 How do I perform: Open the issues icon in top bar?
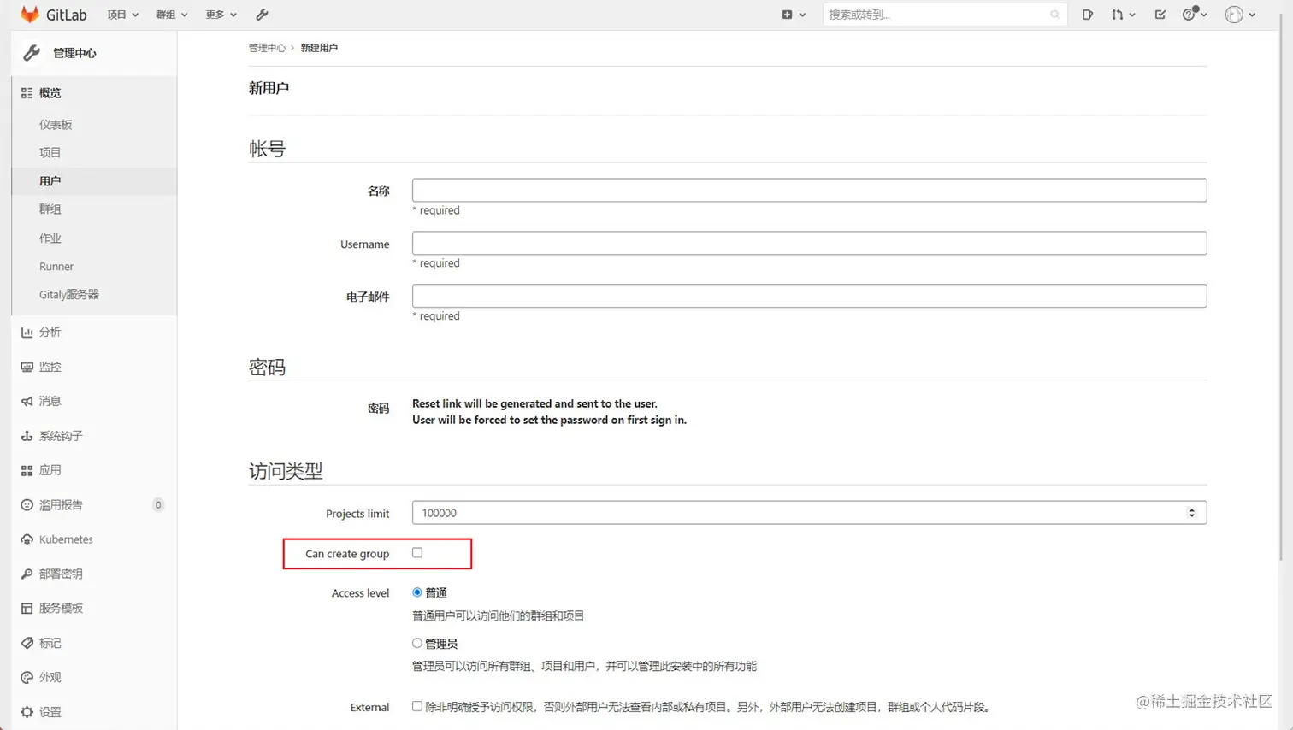click(x=1087, y=15)
